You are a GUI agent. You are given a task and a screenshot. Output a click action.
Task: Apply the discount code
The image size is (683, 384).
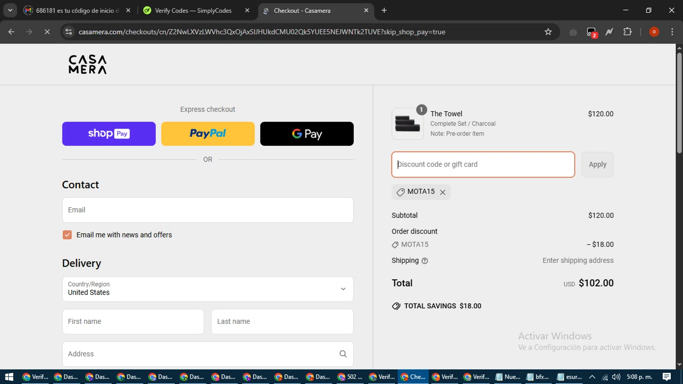[x=597, y=164]
